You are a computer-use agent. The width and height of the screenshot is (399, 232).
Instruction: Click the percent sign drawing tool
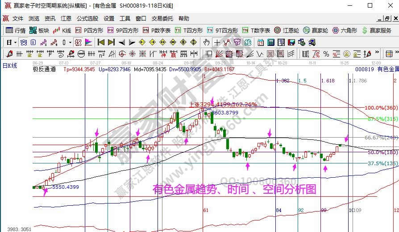pos(326,54)
